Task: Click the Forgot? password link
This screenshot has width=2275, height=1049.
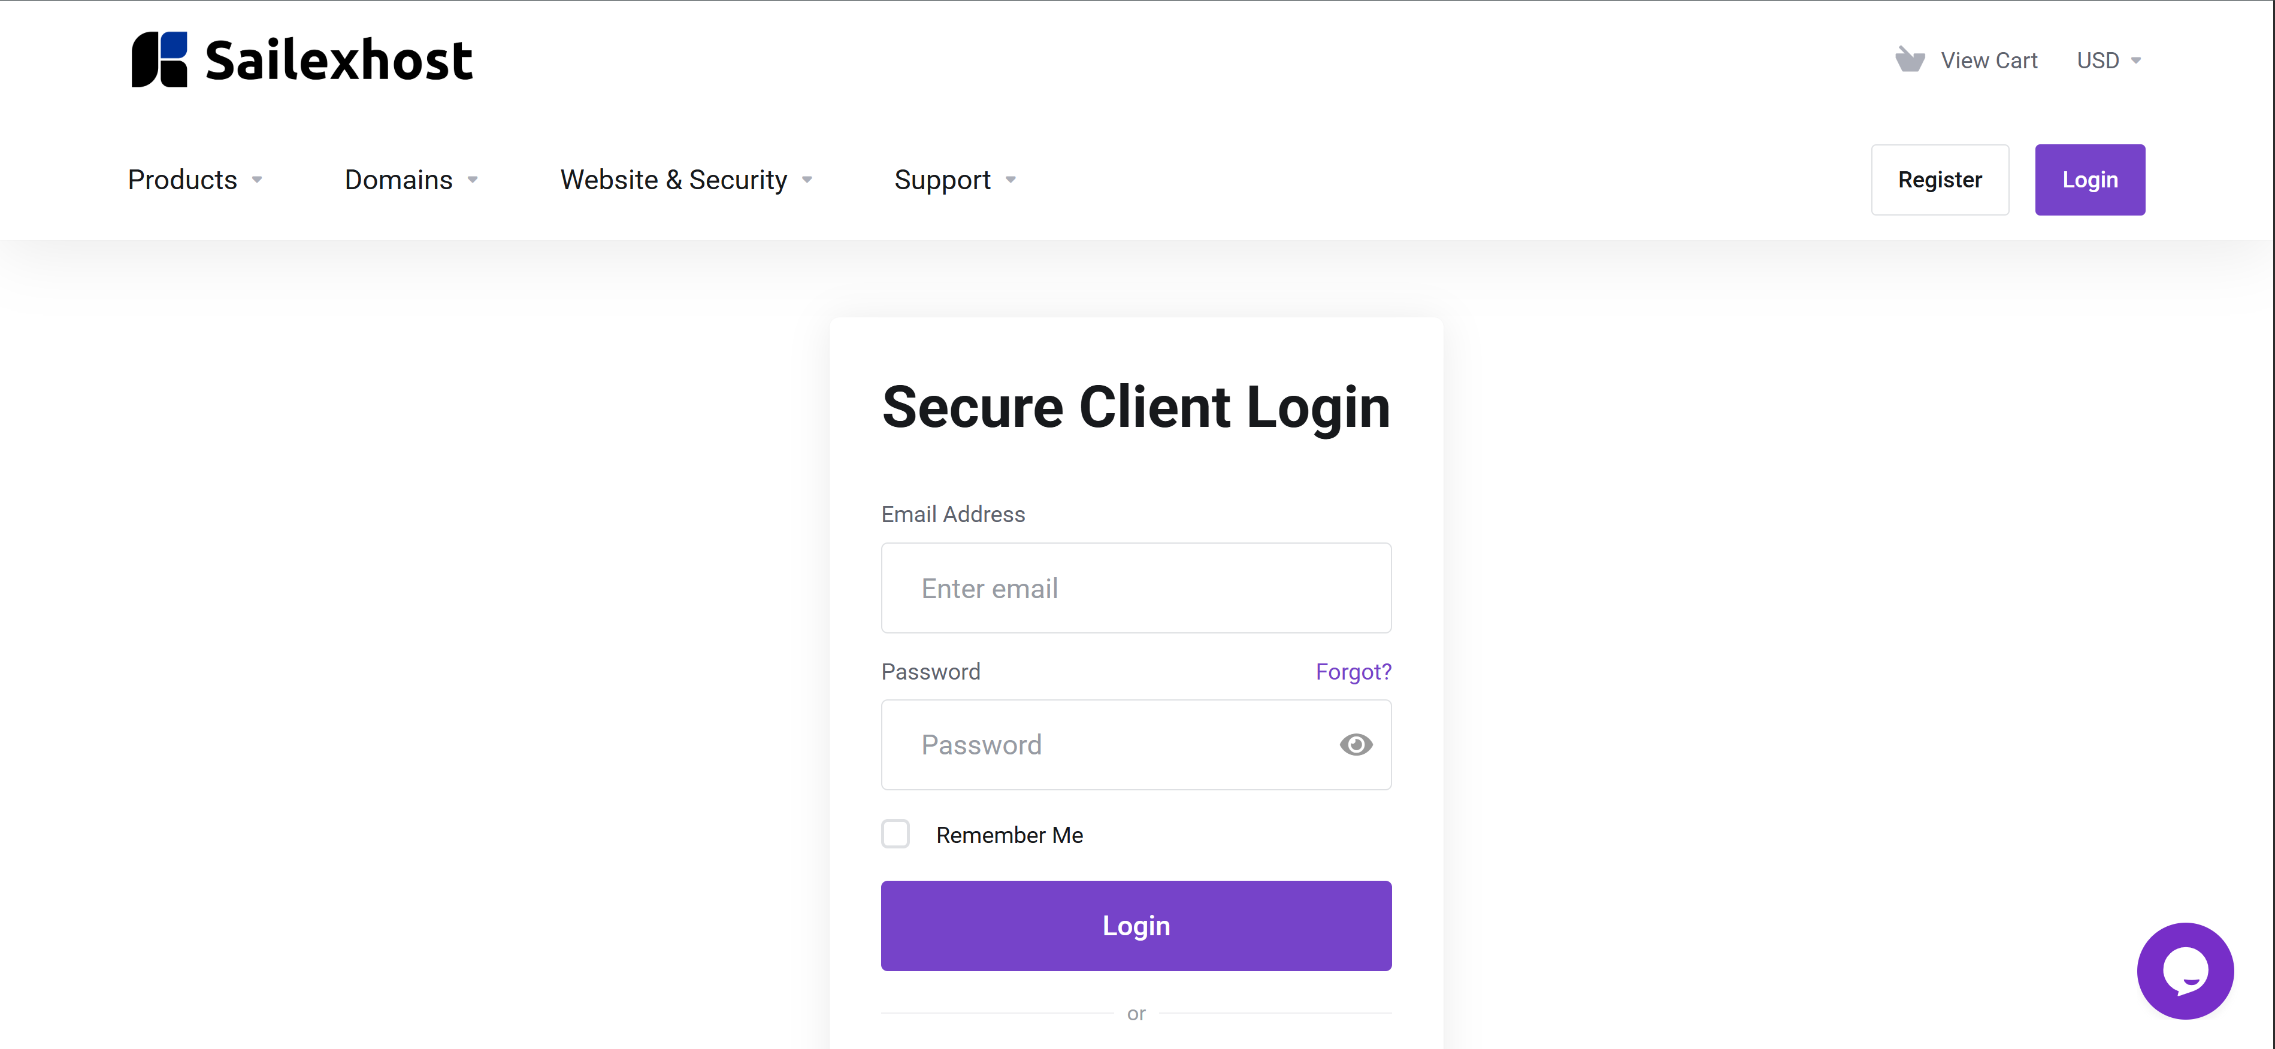Action: point(1353,672)
